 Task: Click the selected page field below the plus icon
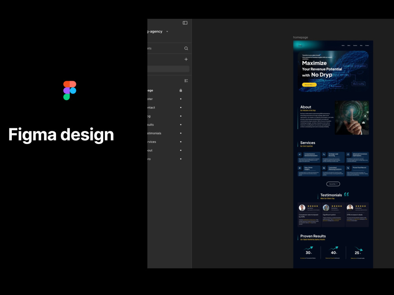[x=168, y=69]
